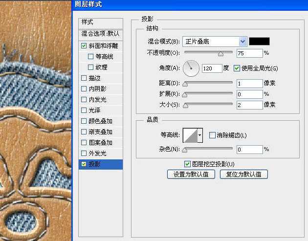Click the 角度 value field 120
Image resolution: width=308 pixels, height=241 pixels.
pos(212,68)
